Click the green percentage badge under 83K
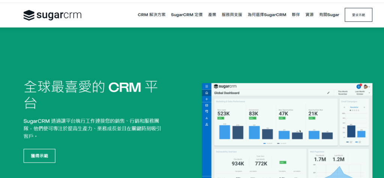This screenshot has width=384, height=178. (x=252, y=118)
